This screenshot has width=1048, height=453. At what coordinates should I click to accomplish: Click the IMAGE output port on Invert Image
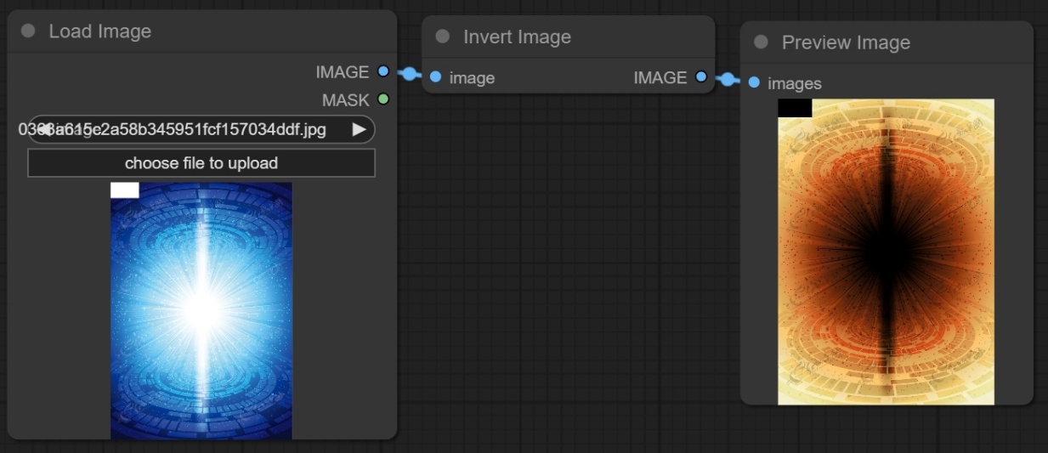click(701, 77)
